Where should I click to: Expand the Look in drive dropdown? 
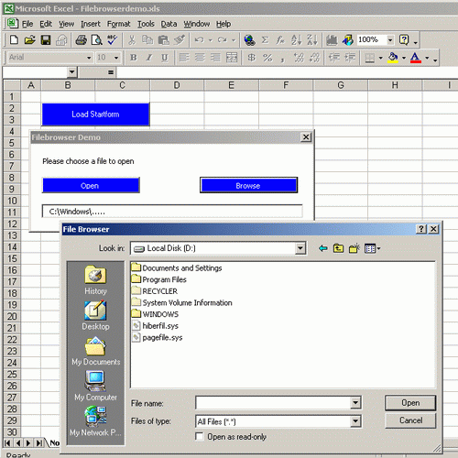(300, 248)
